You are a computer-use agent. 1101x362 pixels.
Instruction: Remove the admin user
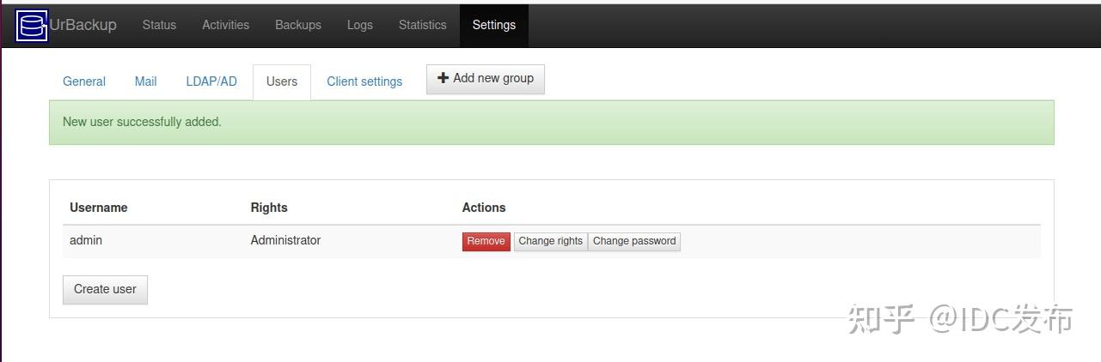[486, 241]
